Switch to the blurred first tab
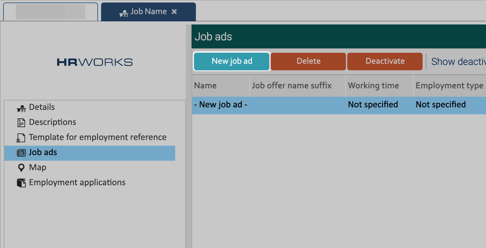Image resolution: width=486 pixels, height=248 pixels. click(50, 12)
